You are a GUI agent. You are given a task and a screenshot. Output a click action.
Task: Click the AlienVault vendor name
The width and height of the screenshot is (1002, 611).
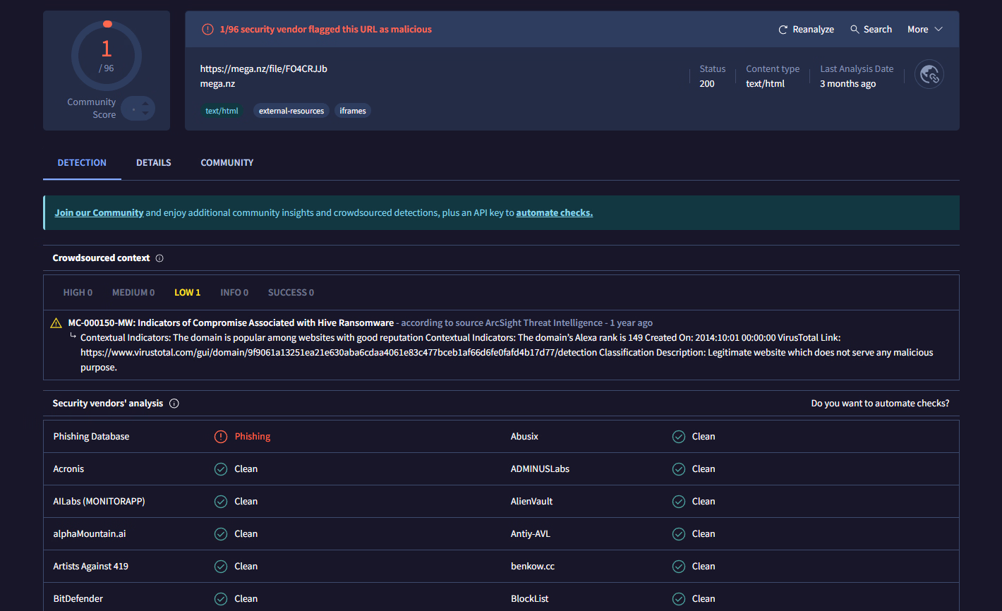531,502
